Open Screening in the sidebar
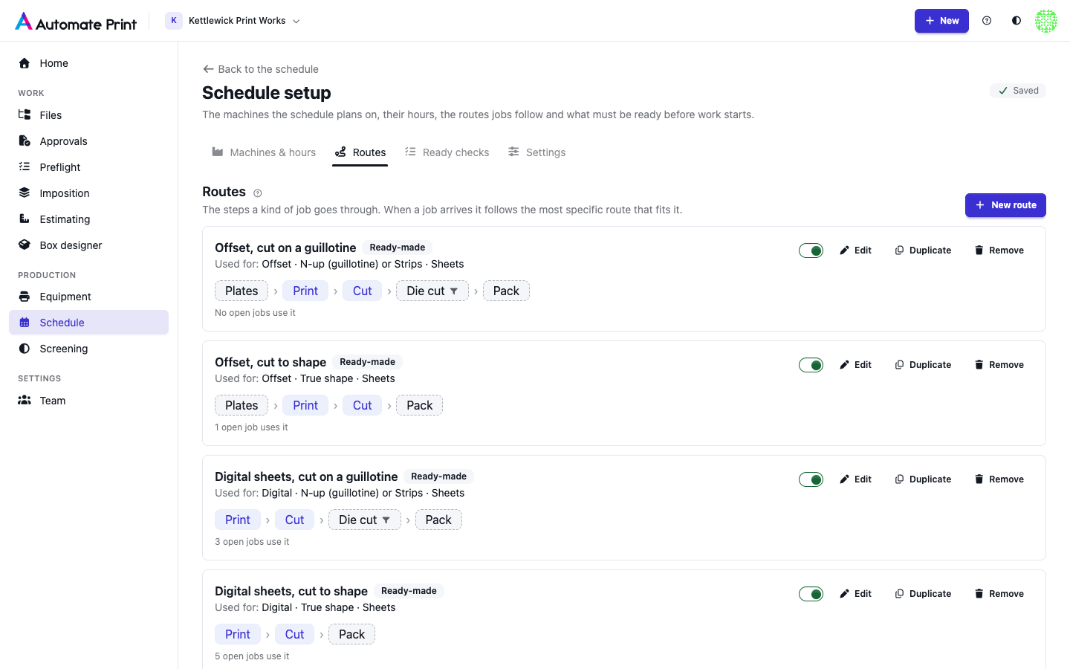 [88, 349]
